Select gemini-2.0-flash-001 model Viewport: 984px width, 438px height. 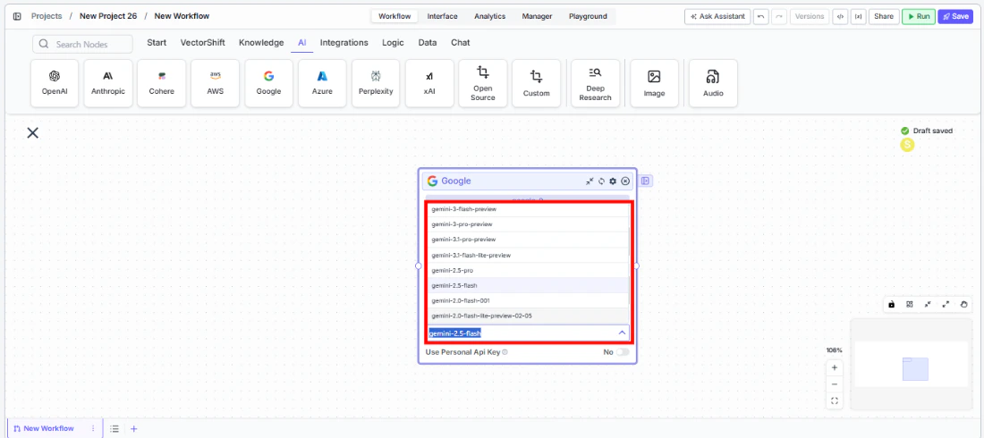tap(528, 300)
